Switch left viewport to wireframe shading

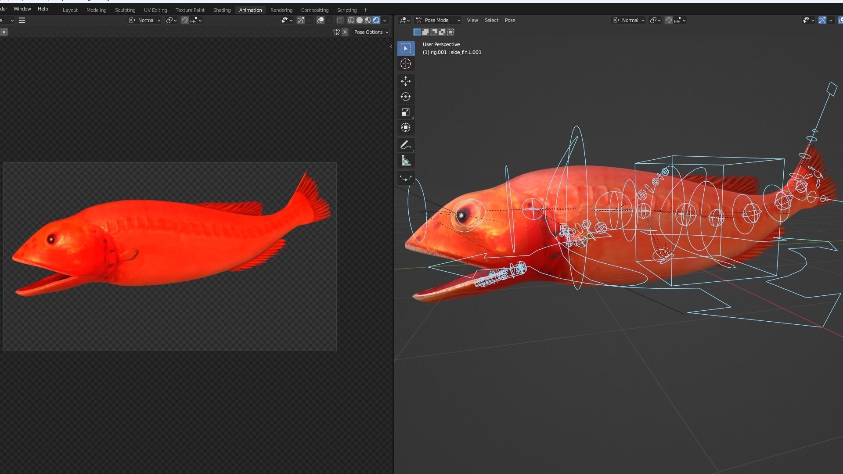click(351, 20)
